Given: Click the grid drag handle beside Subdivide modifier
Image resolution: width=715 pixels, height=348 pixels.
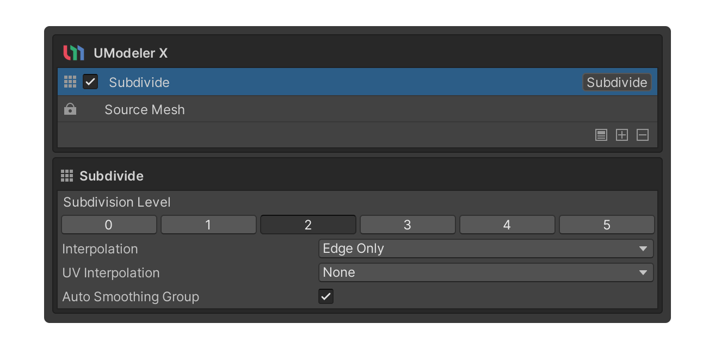Looking at the screenshot, I should tap(70, 82).
